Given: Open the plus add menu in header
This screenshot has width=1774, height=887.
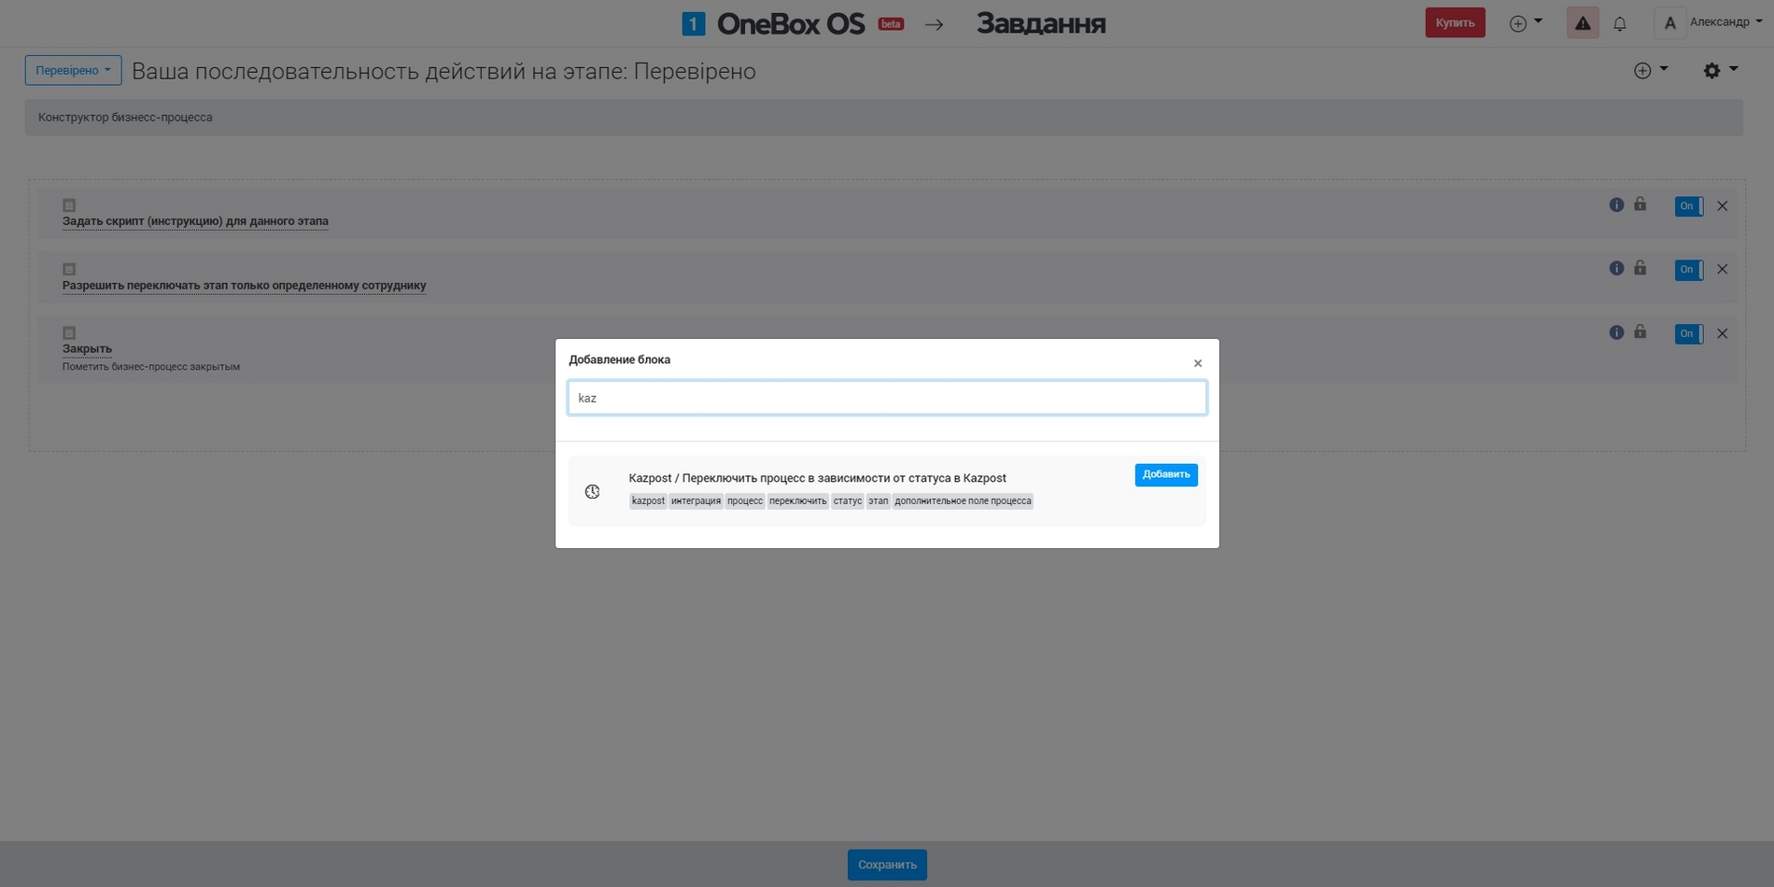Looking at the screenshot, I should pyautogui.click(x=1525, y=23).
